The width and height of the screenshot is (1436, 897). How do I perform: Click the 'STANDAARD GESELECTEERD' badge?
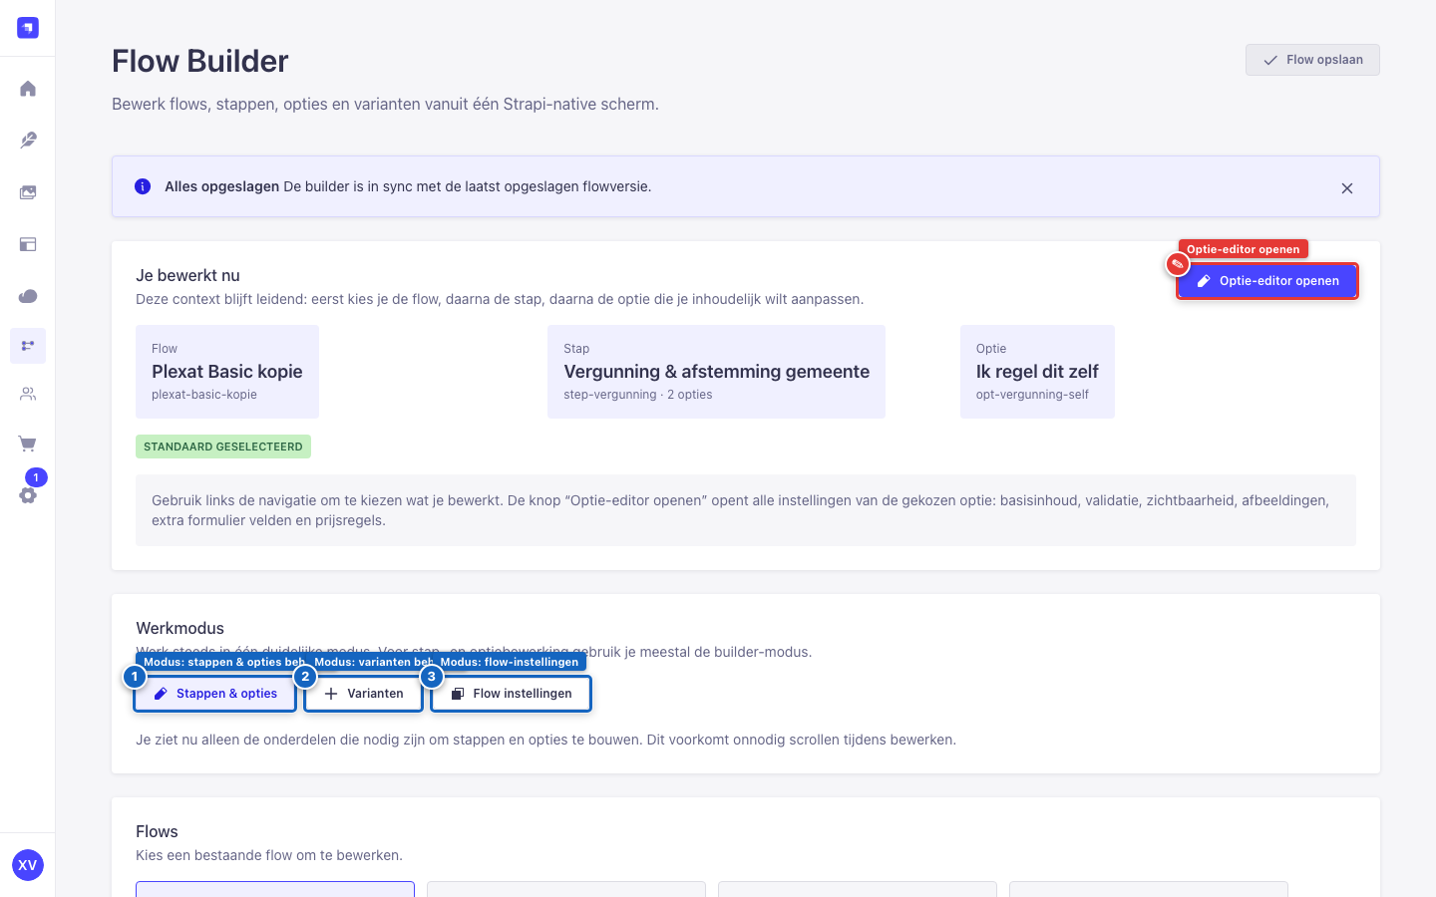223,447
